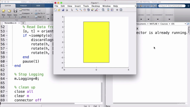190x107 pixels.
Task: Click Compare button in FILE section
Action: 24,13
